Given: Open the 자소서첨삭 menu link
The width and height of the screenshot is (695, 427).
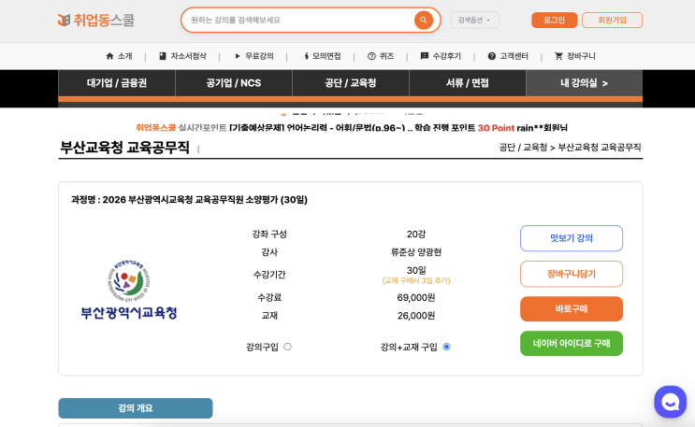Looking at the screenshot, I should (x=188, y=56).
